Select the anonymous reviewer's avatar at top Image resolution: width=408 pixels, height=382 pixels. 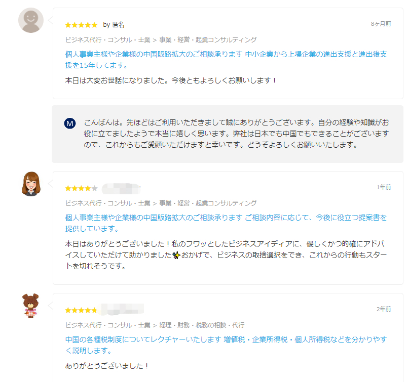[30, 20]
